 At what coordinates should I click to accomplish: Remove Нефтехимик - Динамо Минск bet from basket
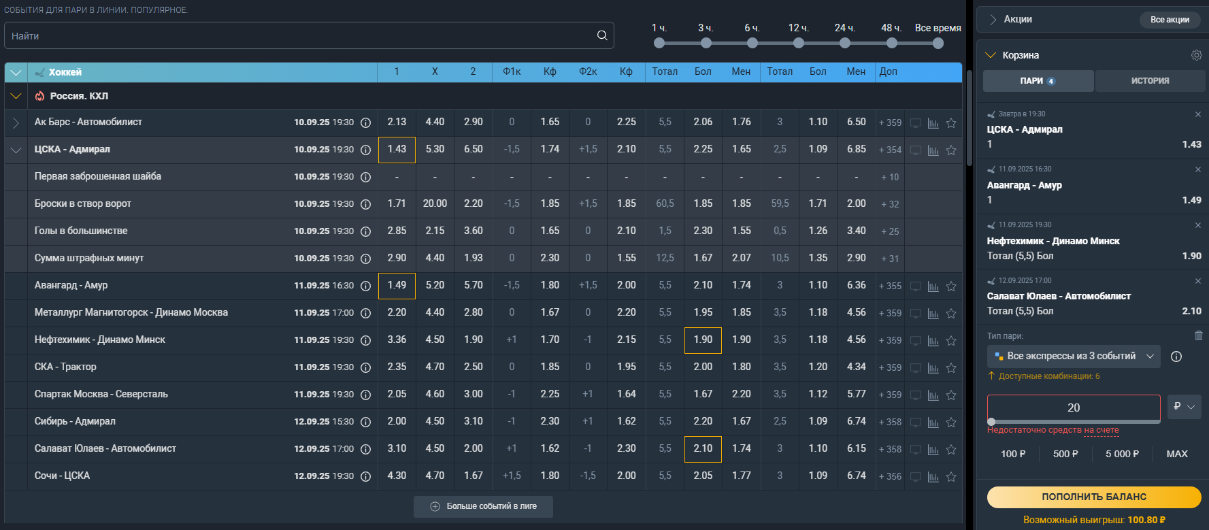click(1198, 225)
